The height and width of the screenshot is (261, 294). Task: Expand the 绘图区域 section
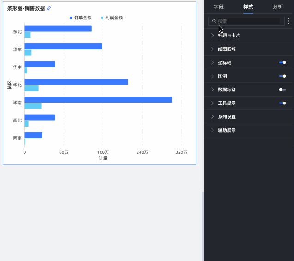coord(227,49)
